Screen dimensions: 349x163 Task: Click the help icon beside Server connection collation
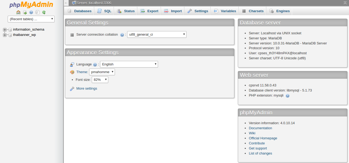point(122,35)
